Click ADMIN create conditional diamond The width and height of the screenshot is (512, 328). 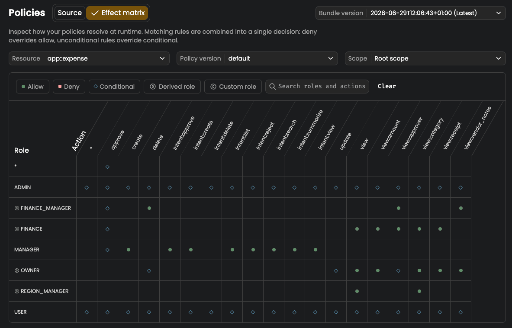click(x=129, y=188)
